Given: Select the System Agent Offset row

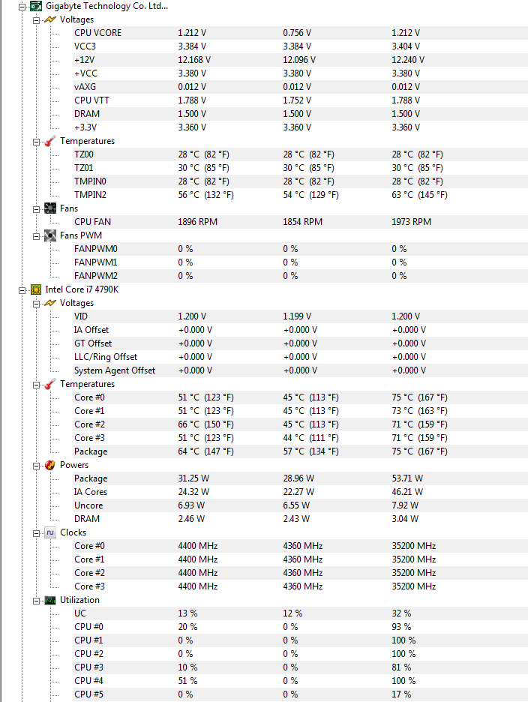Looking at the screenshot, I should pyautogui.click(x=299, y=370).
